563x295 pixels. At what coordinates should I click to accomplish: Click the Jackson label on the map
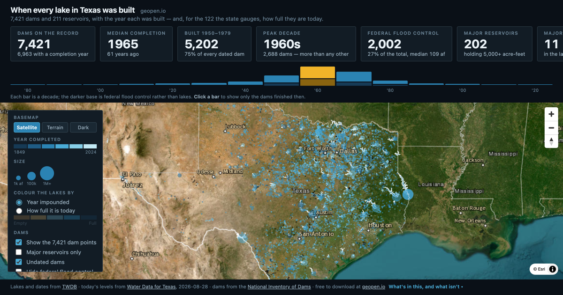point(473,160)
